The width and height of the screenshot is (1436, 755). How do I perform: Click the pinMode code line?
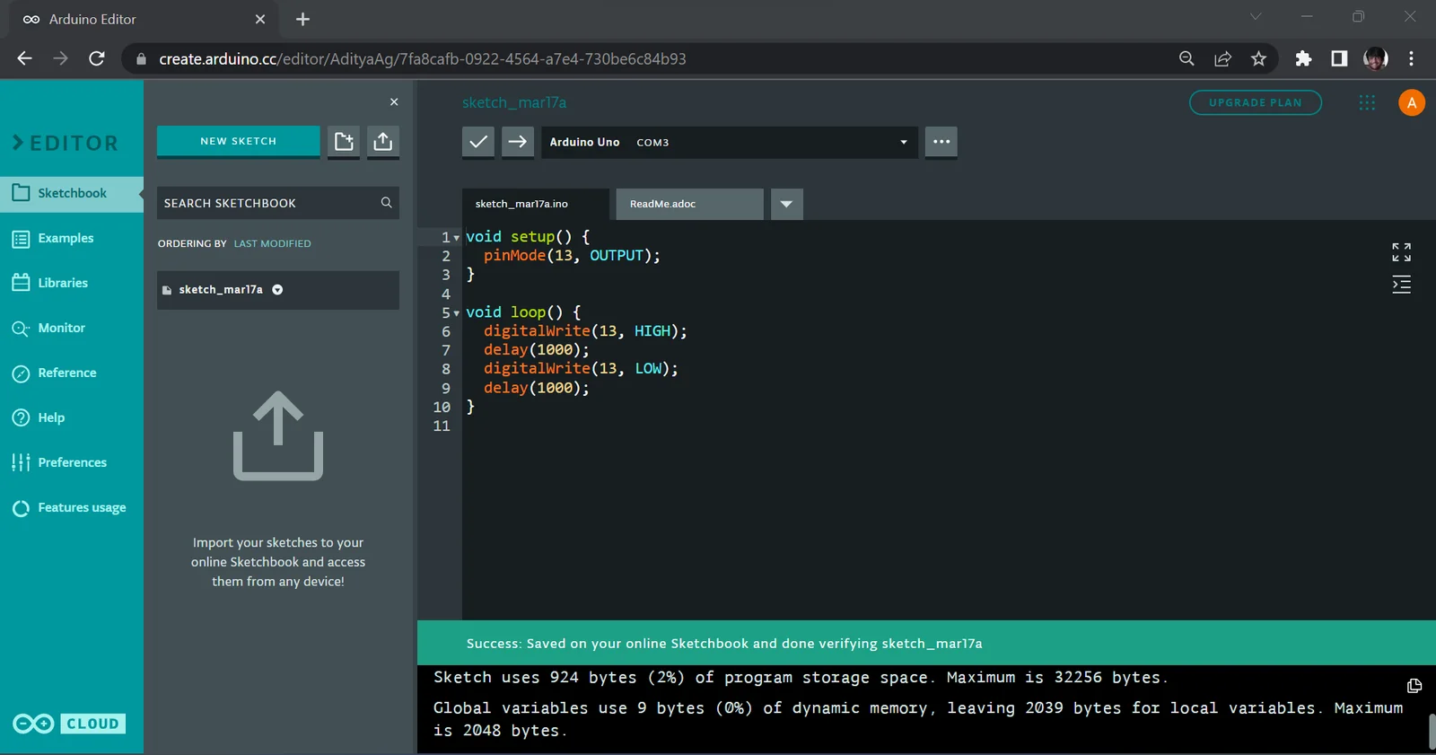pos(572,256)
